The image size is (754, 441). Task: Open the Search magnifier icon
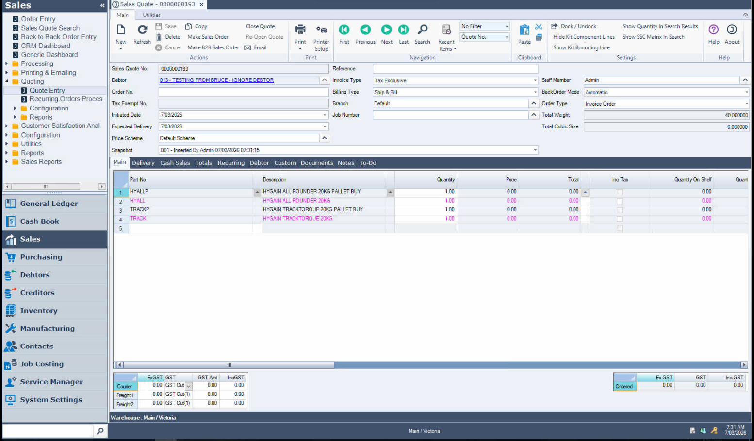(x=422, y=30)
